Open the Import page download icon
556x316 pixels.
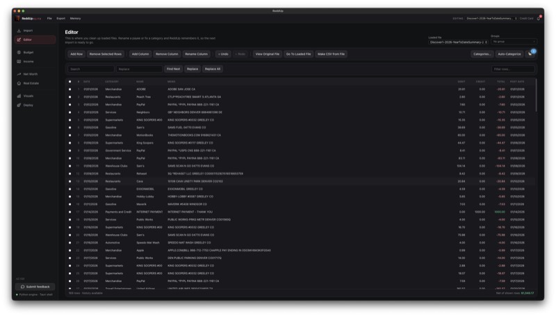(x=19, y=31)
